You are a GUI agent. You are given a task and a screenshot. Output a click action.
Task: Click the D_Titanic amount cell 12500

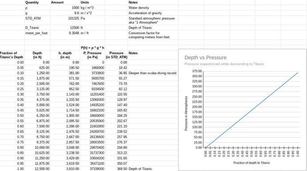coord(65,28)
